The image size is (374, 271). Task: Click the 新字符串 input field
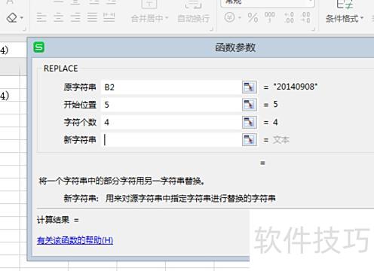pyautogui.click(x=171, y=140)
